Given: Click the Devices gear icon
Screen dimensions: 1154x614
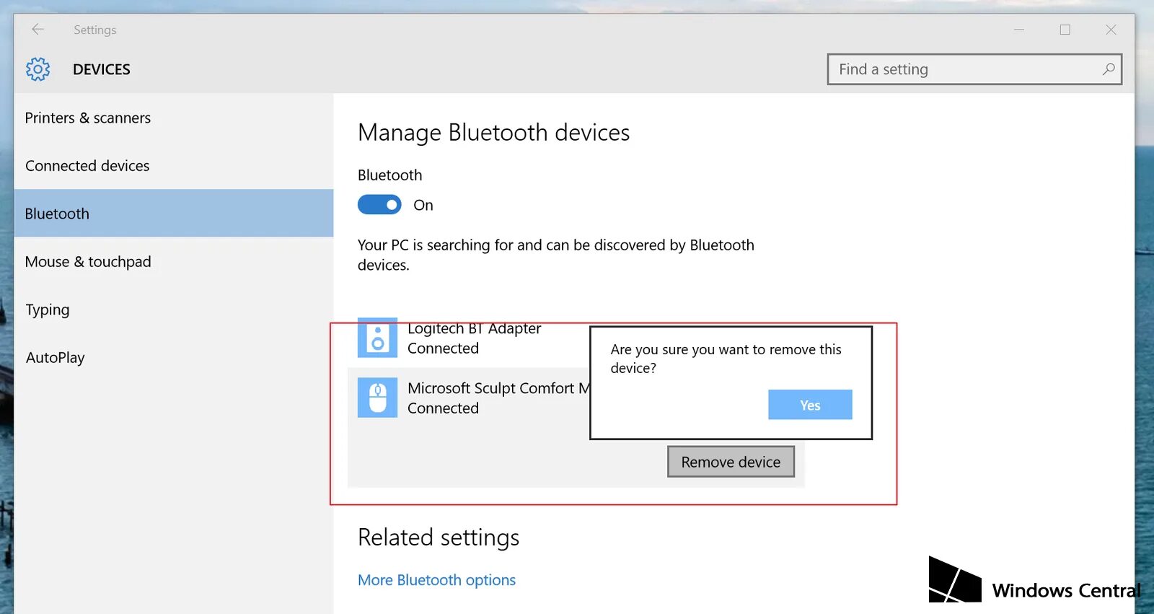Looking at the screenshot, I should pyautogui.click(x=38, y=69).
